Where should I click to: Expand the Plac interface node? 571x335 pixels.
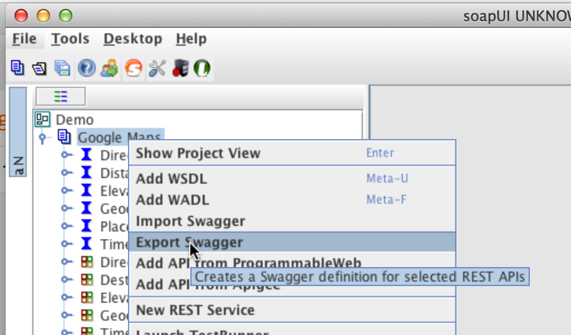pyautogui.click(x=66, y=226)
